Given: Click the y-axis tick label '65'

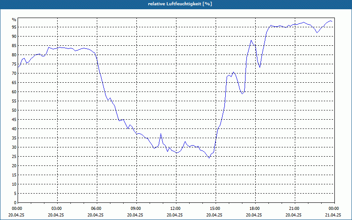Looking at the screenshot, I should click(14, 83).
